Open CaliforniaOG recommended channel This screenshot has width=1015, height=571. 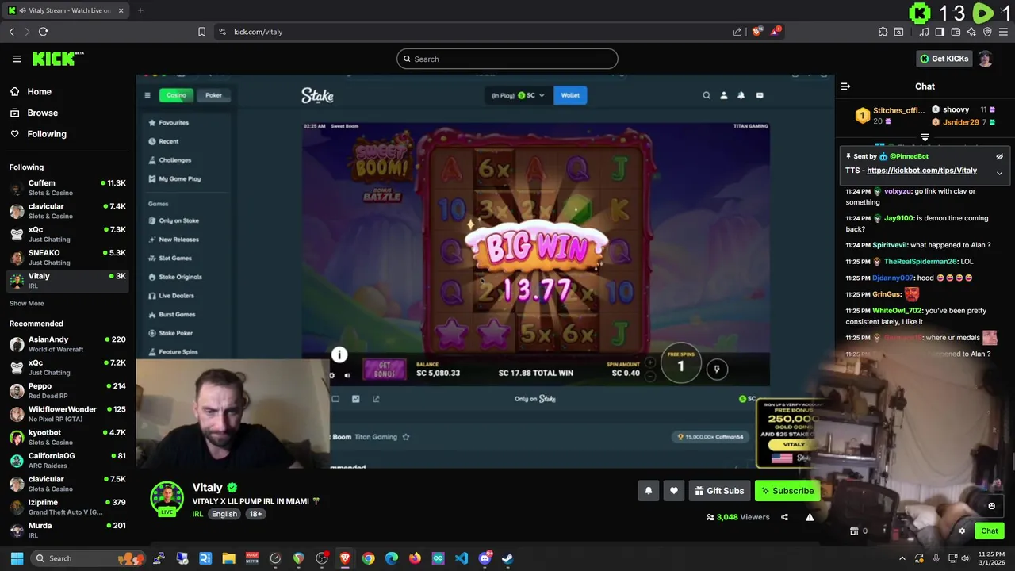67,461
